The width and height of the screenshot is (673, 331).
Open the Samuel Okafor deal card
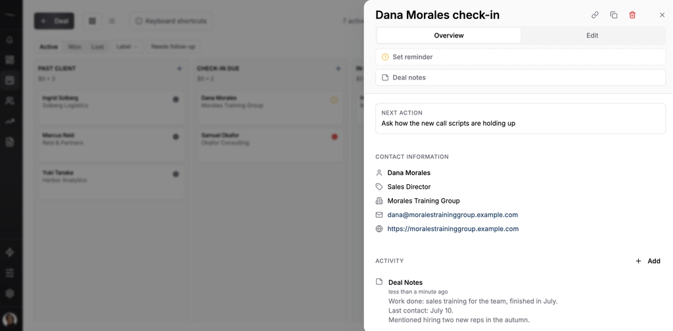pyautogui.click(x=270, y=145)
